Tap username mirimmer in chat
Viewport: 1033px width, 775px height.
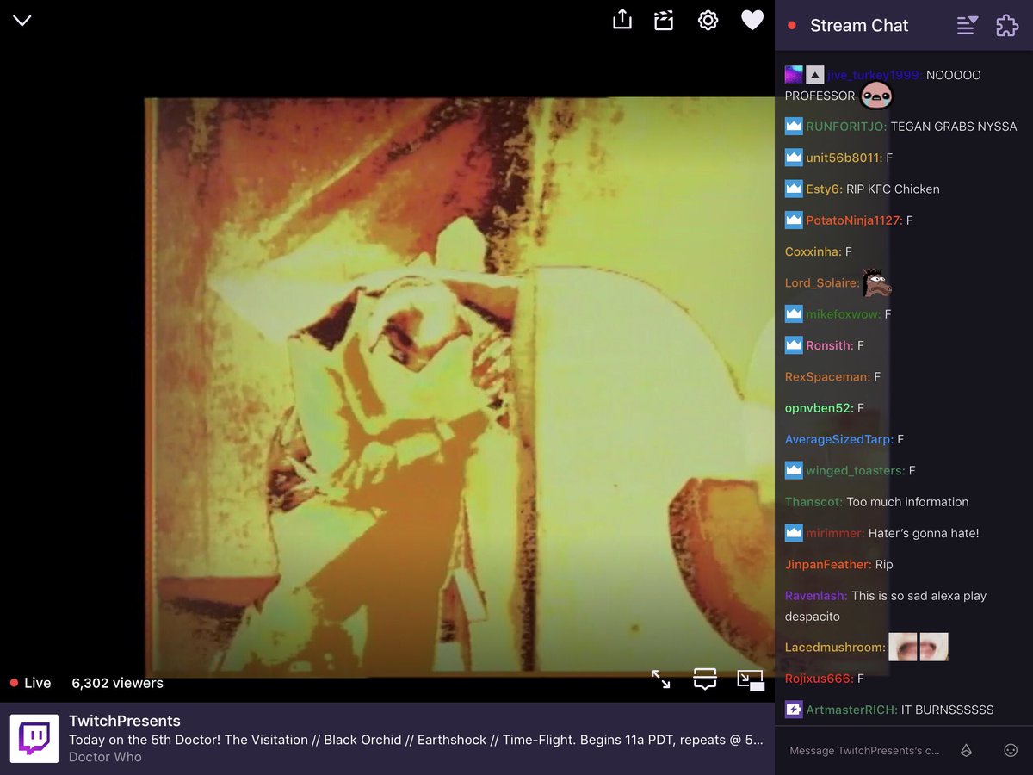835,533
